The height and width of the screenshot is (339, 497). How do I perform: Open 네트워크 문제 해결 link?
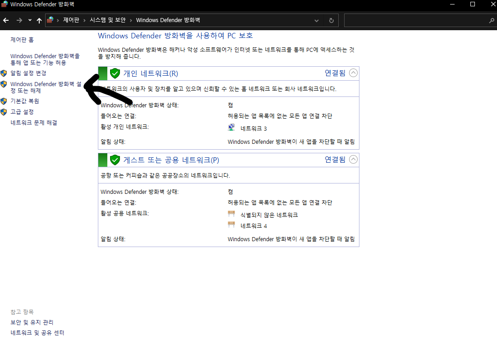(x=33, y=123)
